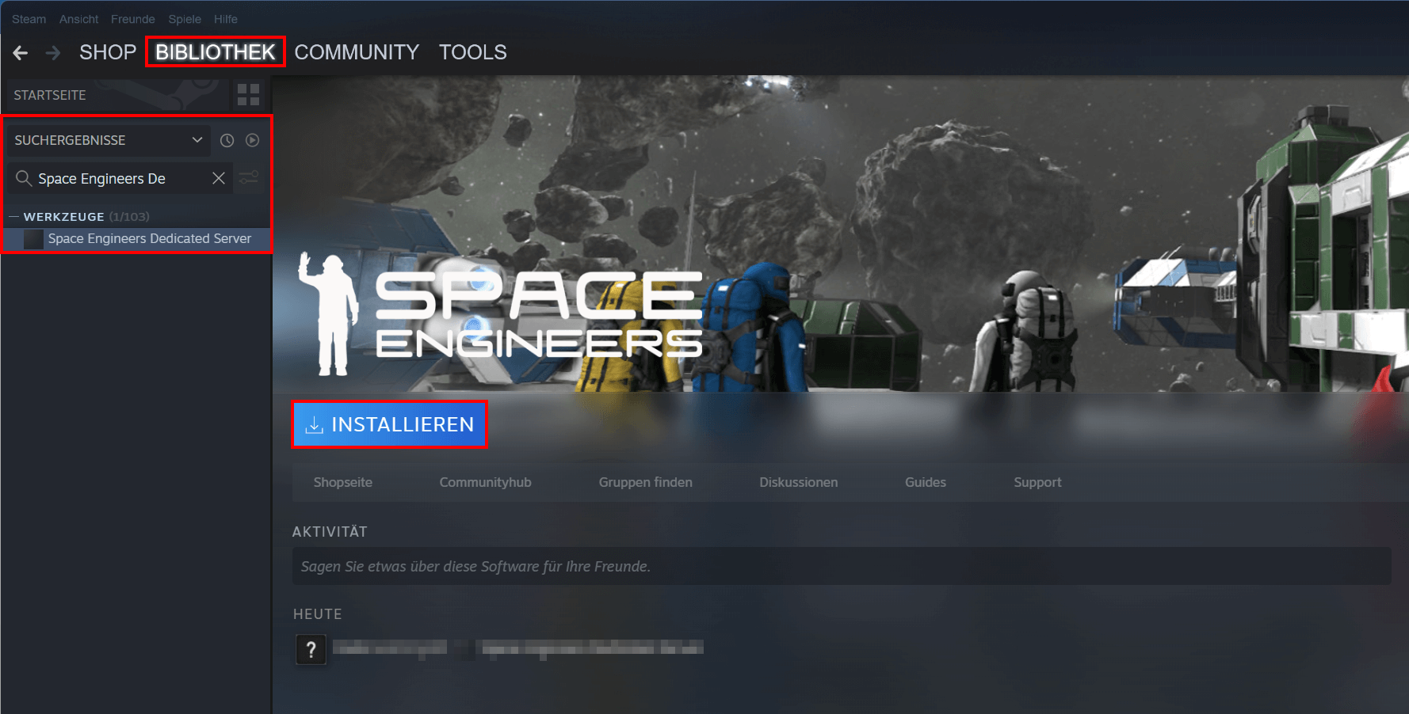
Task: Go to the Shop tab
Action: point(108,52)
